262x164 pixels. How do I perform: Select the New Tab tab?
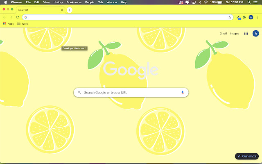[41, 10]
